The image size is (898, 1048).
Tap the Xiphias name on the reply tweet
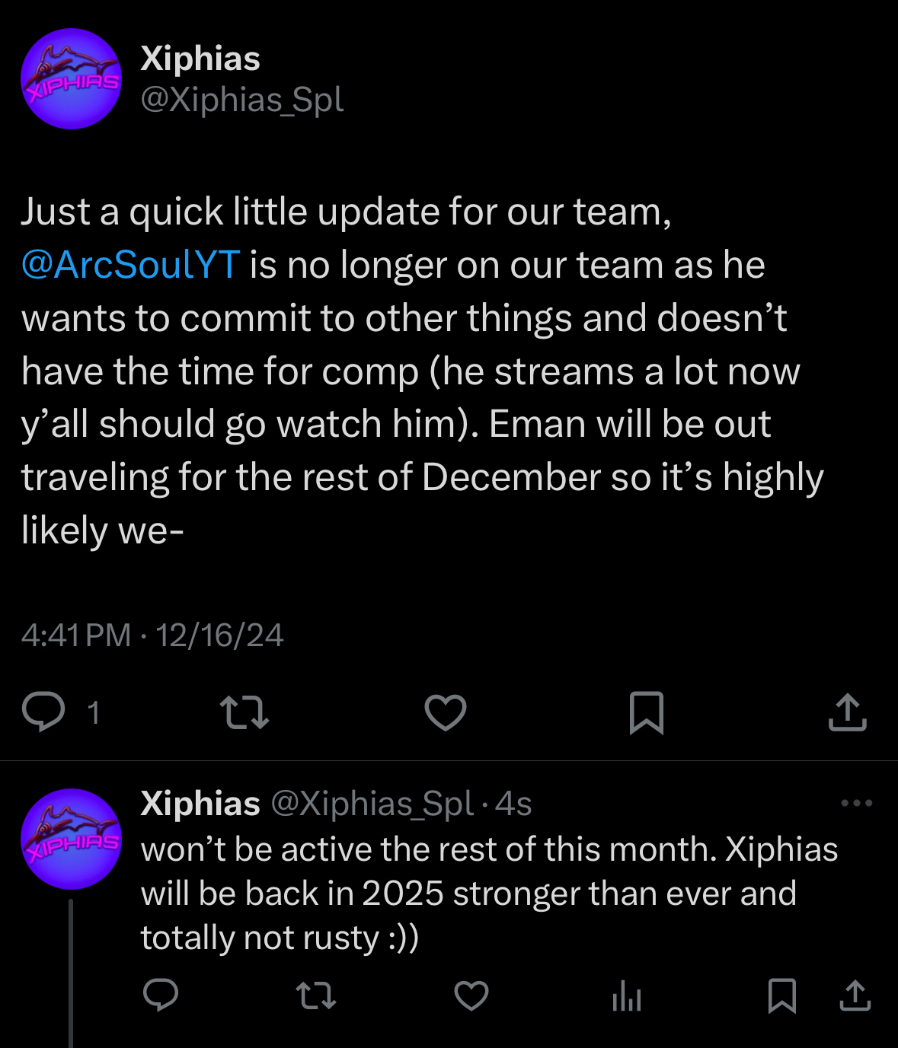click(200, 804)
